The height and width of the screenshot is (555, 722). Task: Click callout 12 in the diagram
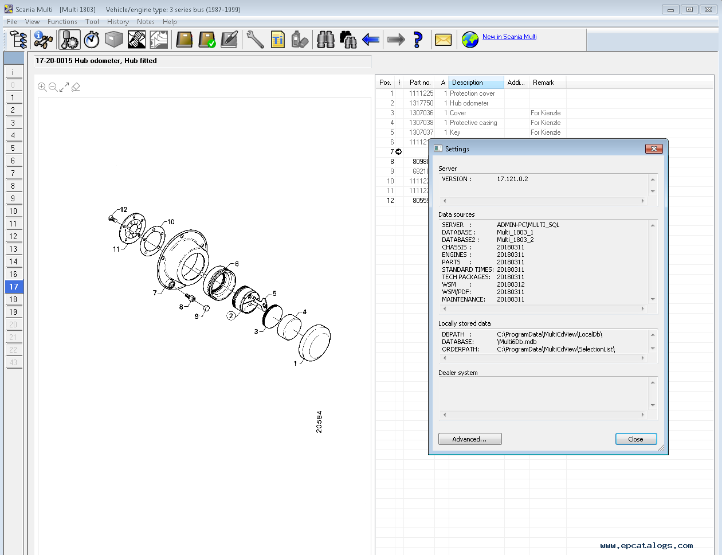click(x=124, y=210)
